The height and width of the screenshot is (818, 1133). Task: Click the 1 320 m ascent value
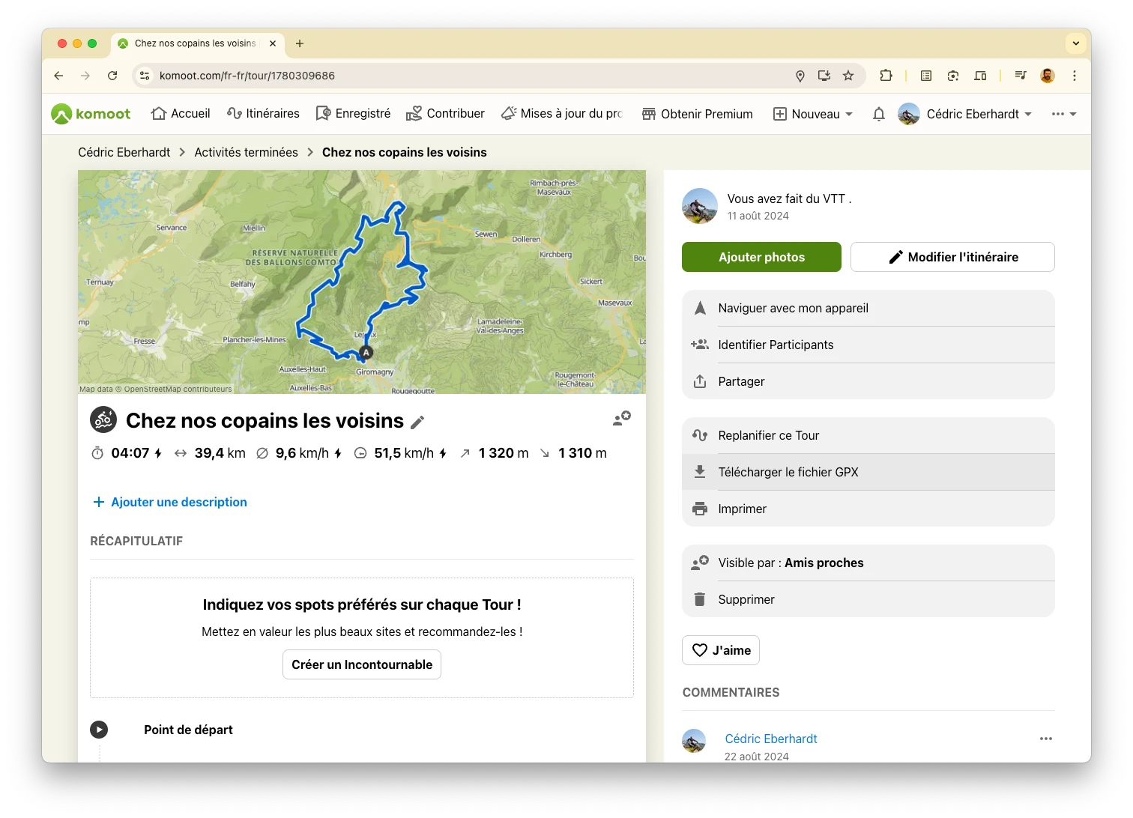point(504,453)
